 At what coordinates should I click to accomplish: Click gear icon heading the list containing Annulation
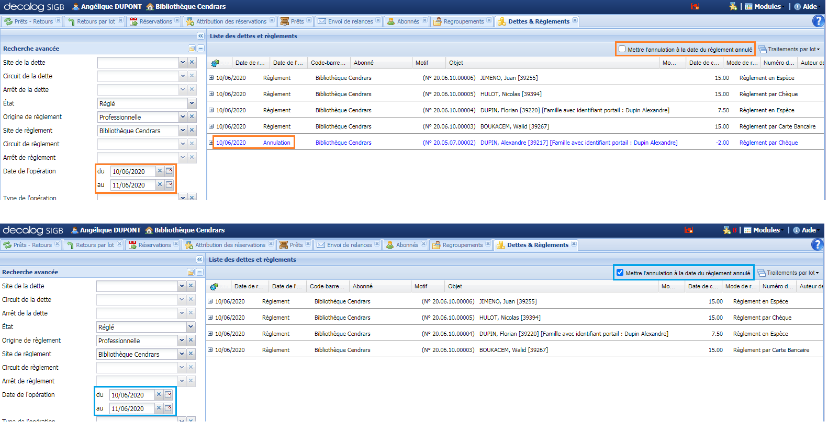click(215, 63)
